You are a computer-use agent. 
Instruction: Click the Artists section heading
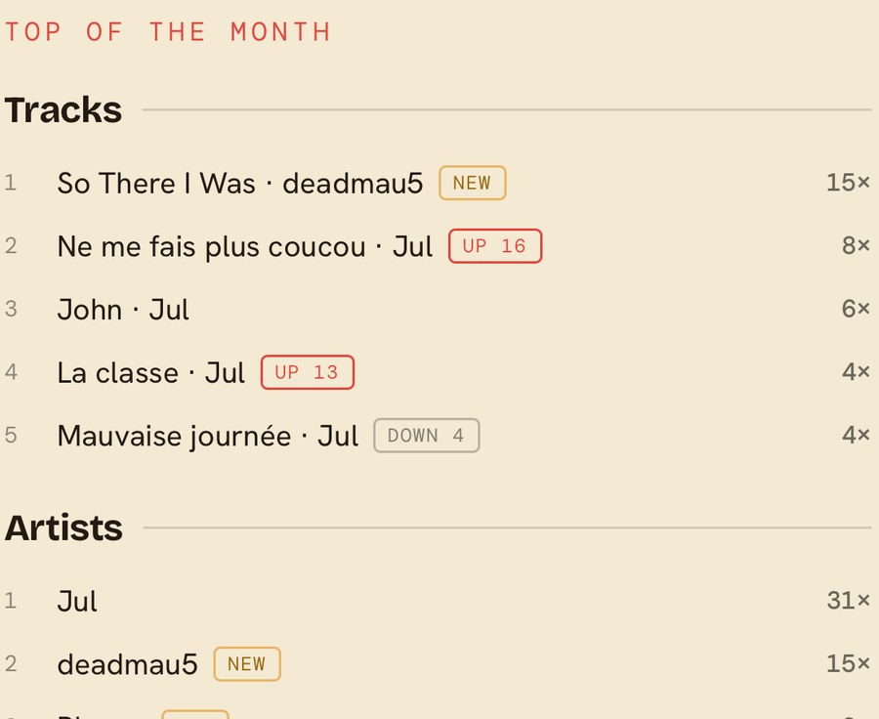[63, 528]
